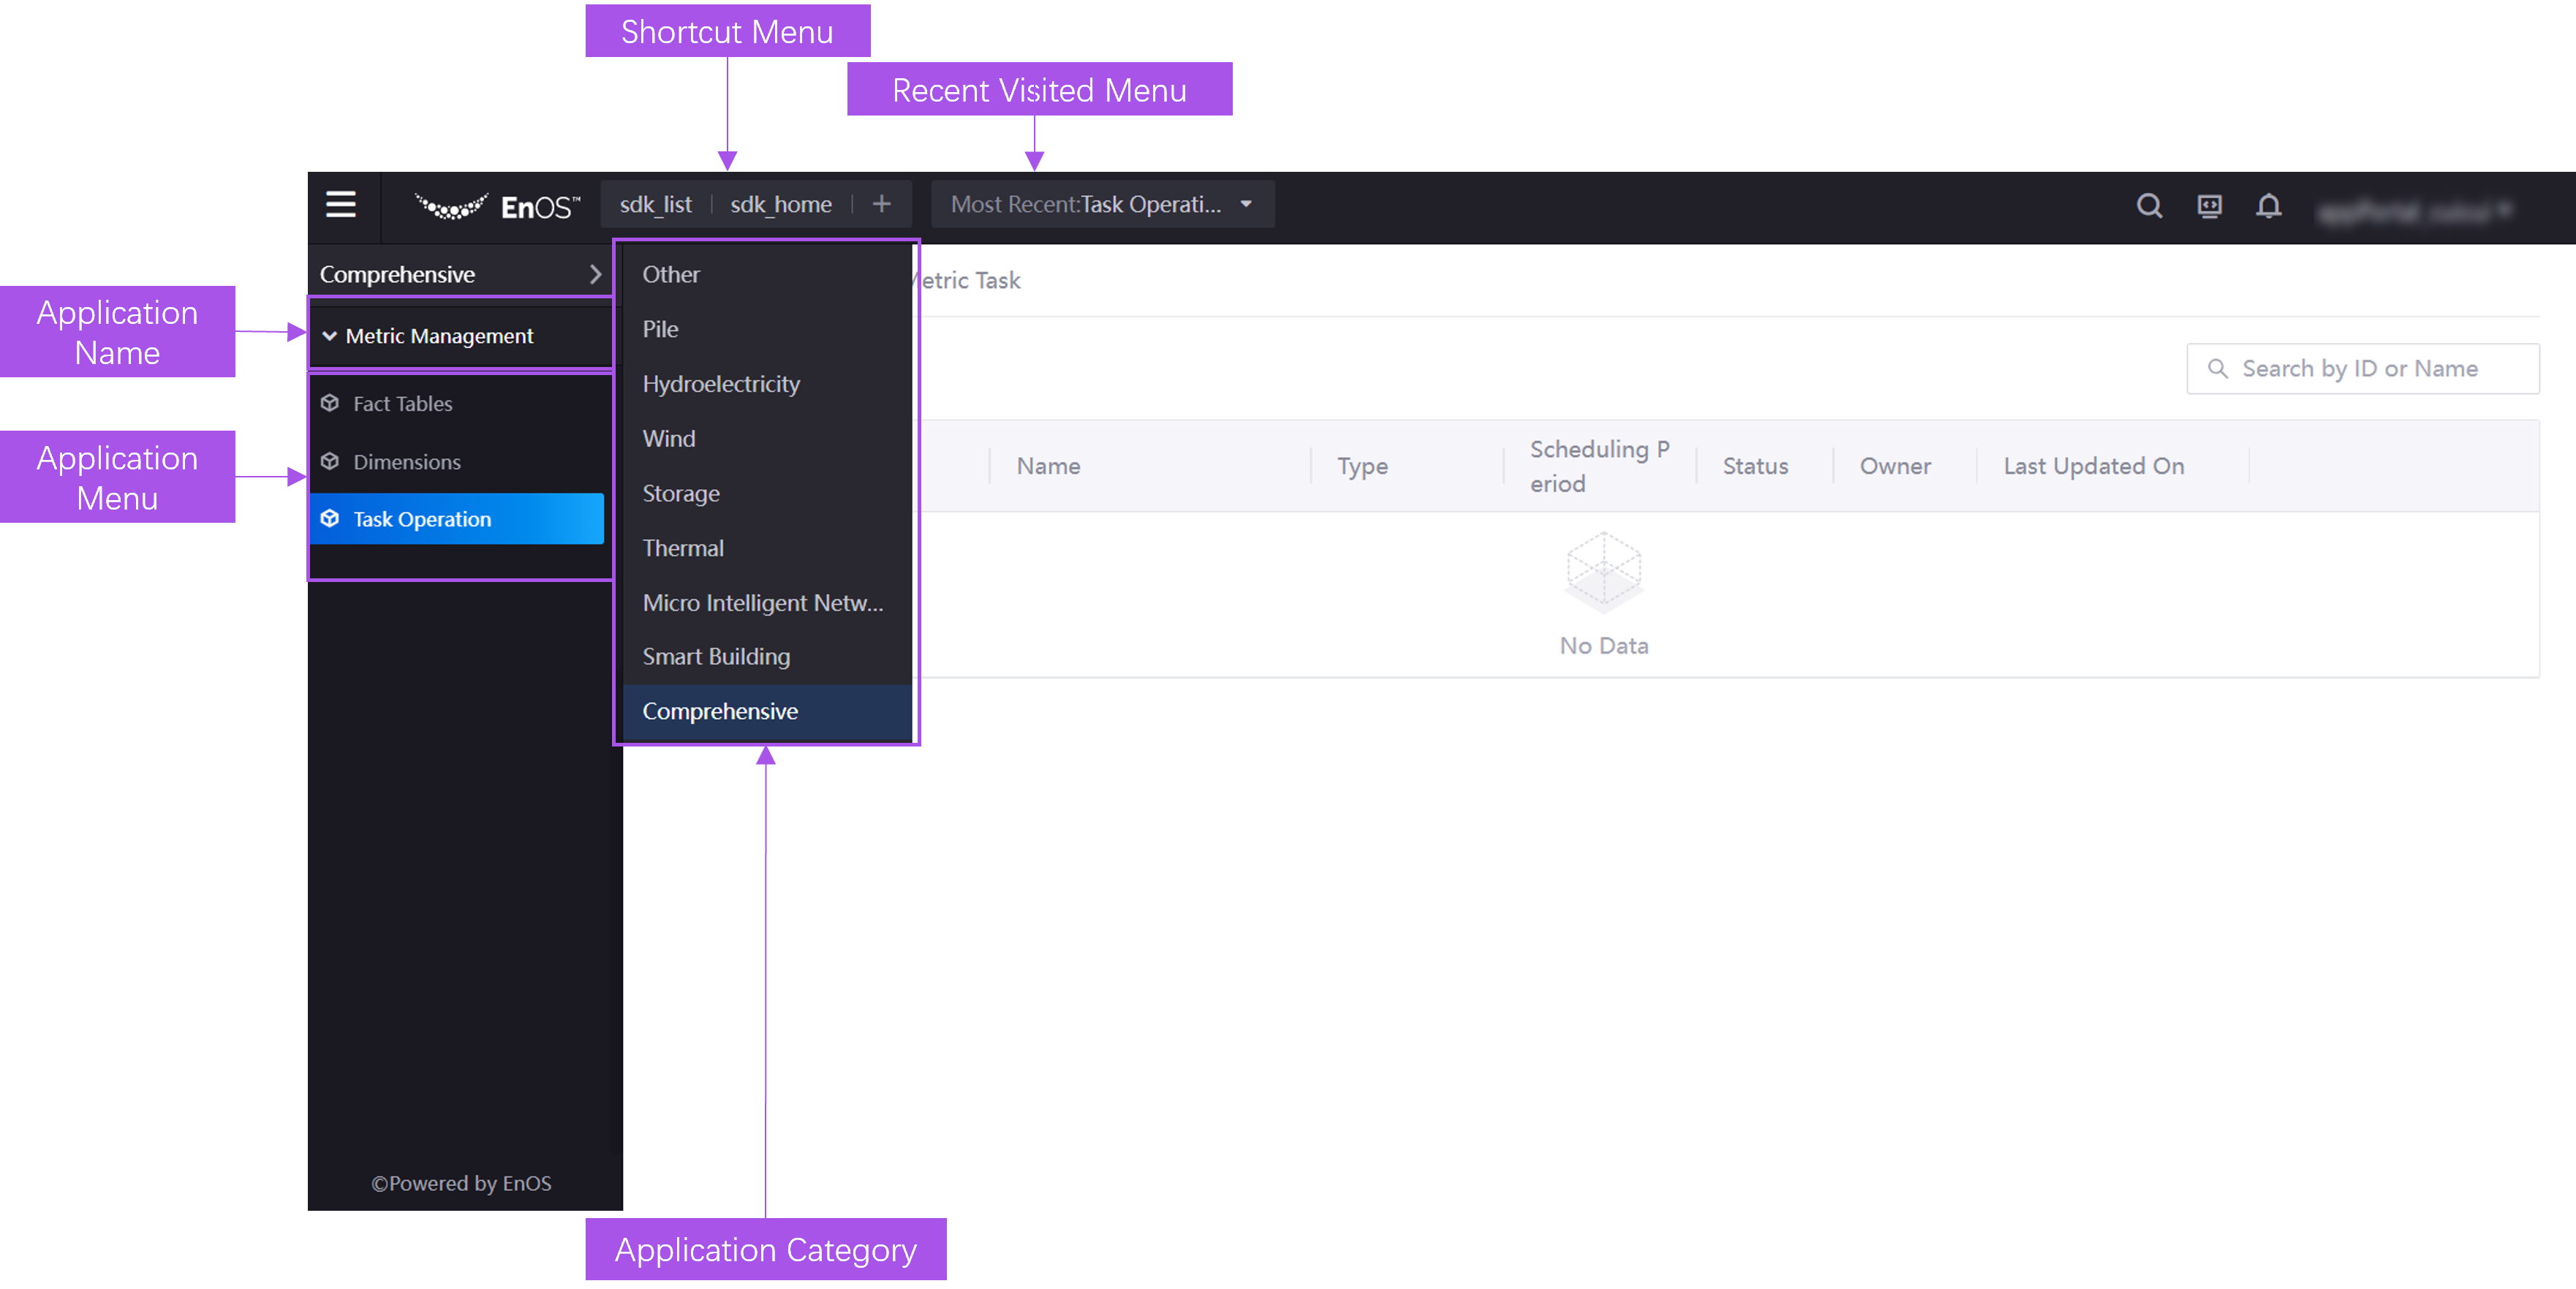
Task: Click the hamburger menu icon
Action: click(x=341, y=205)
